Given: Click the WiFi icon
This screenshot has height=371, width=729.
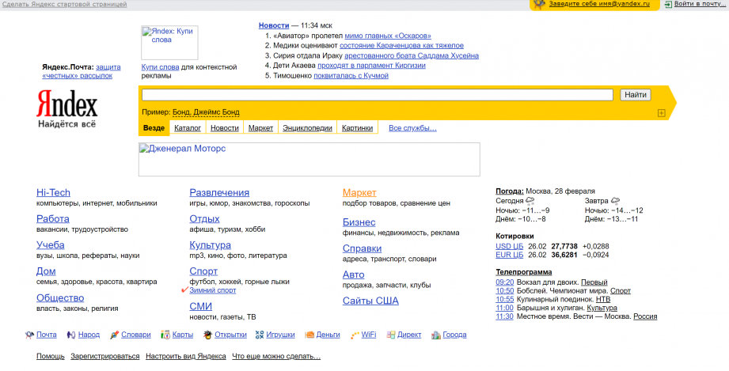Looking at the screenshot, I should (355, 335).
